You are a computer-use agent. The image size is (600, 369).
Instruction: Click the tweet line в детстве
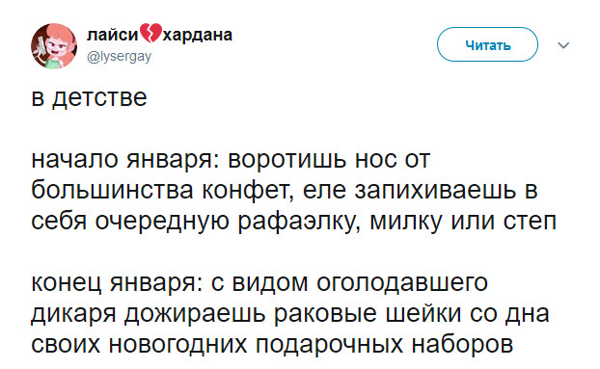(x=89, y=97)
